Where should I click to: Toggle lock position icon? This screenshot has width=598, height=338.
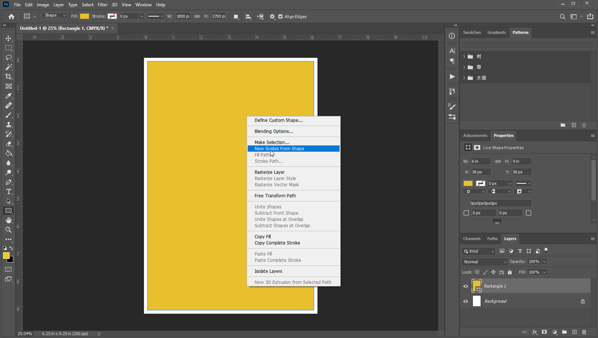click(x=493, y=272)
